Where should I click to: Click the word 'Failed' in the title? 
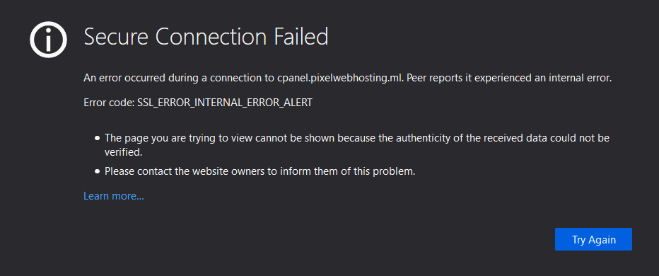pos(301,37)
